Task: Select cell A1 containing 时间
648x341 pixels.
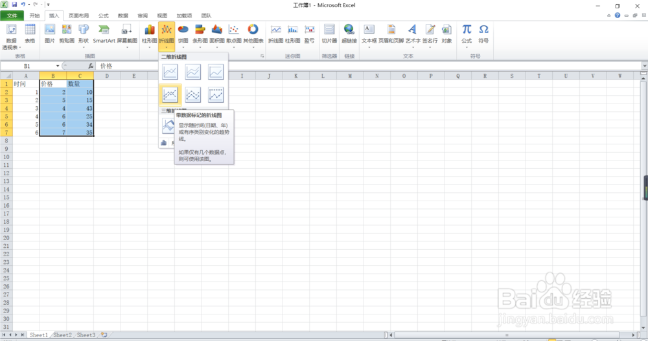Action: coord(26,84)
